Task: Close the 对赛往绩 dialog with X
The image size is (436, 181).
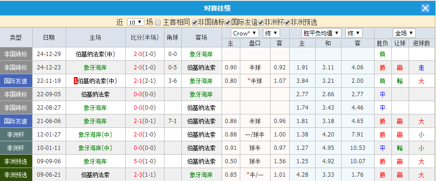Action: 425,8
